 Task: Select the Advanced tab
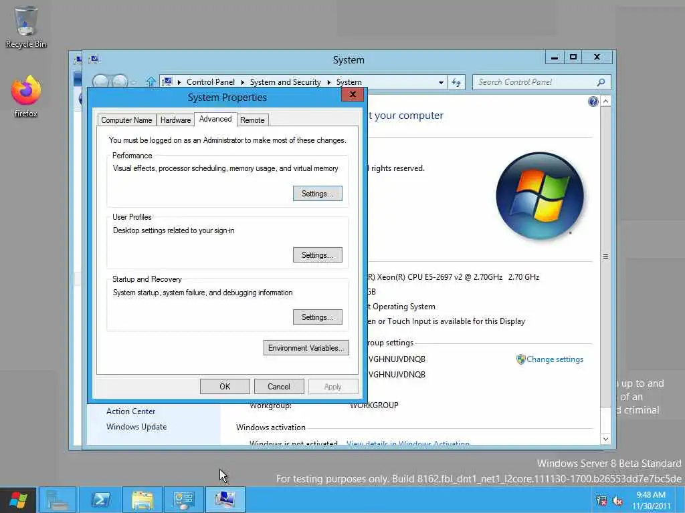pos(215,119)
